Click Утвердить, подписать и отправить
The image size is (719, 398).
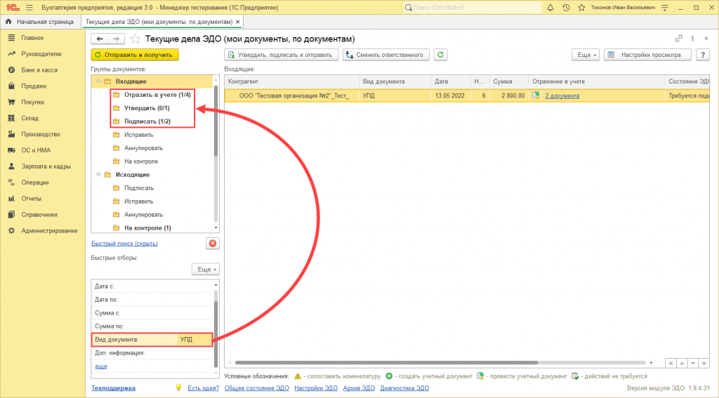(281, 55)
